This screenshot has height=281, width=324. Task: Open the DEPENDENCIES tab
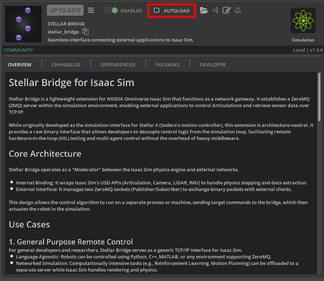point(118,65)
